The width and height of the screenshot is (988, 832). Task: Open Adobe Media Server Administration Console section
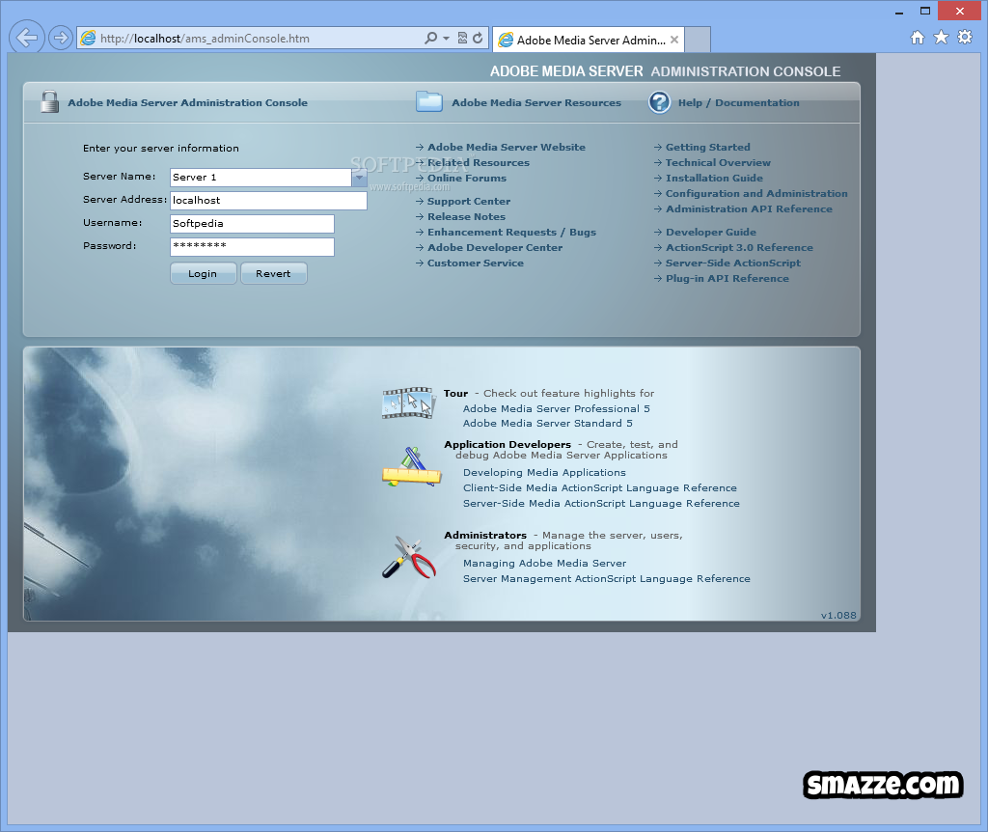(188, 102)
